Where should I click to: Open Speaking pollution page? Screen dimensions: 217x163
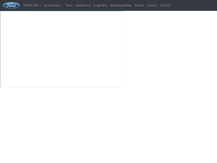(x=121, y=5)
